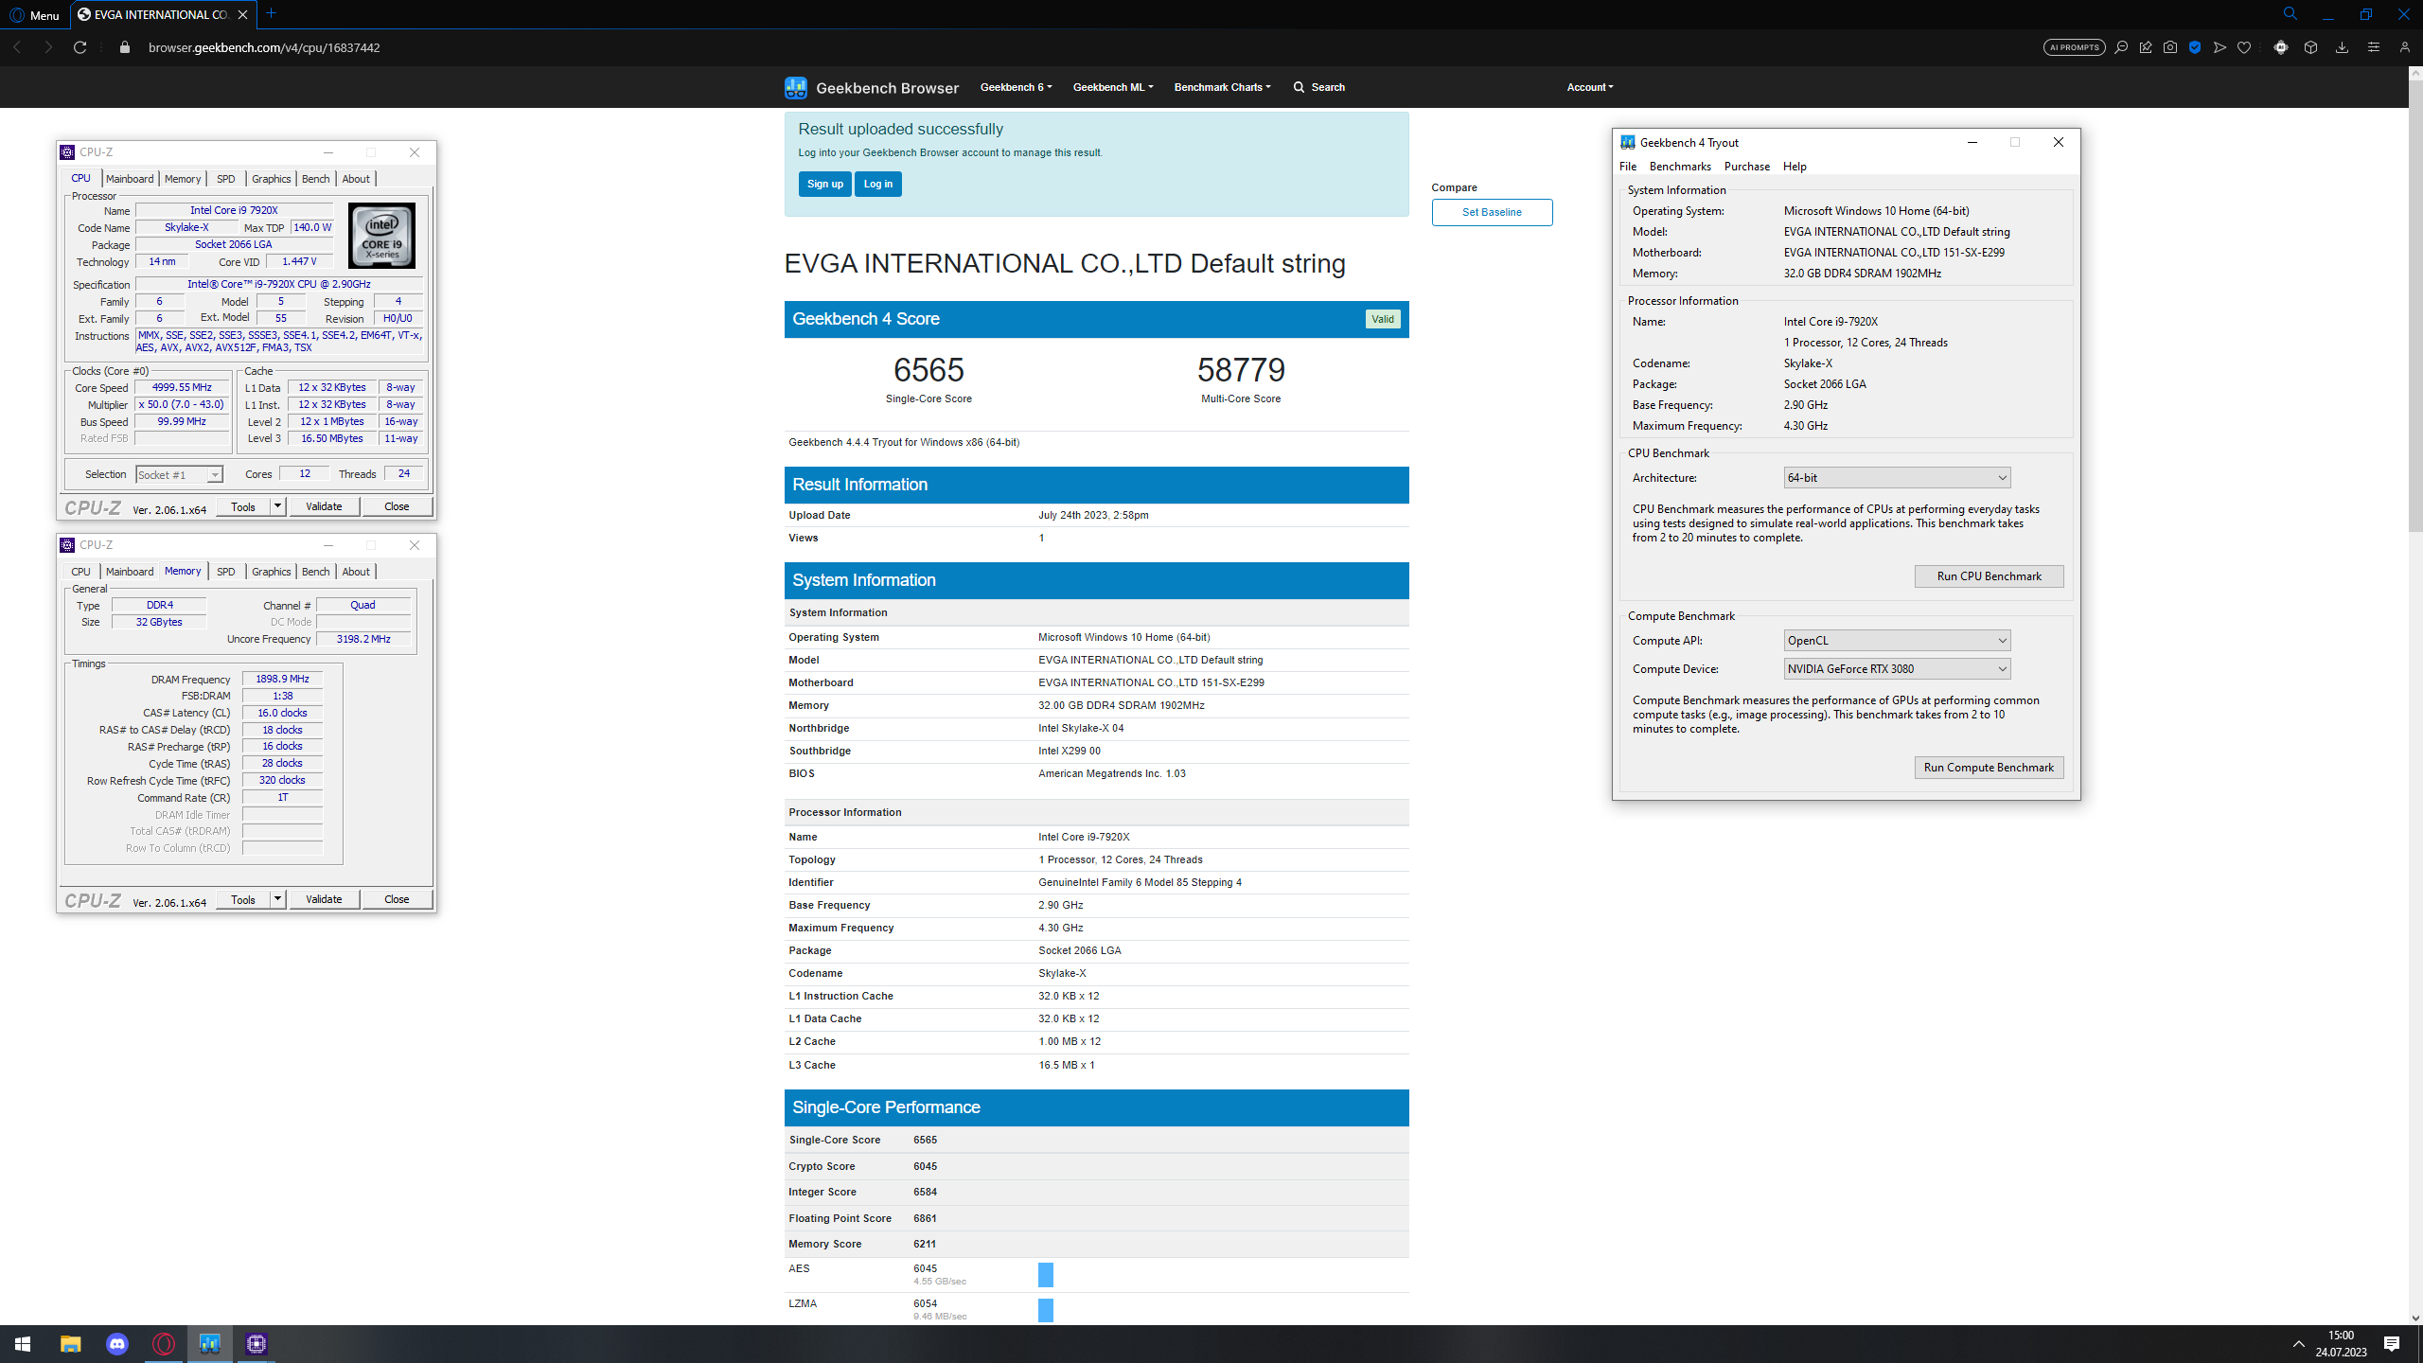Open Purchase menu in Geekbench 4 Tryout
2423x1363 pixels.
(x=1747, y=167)
